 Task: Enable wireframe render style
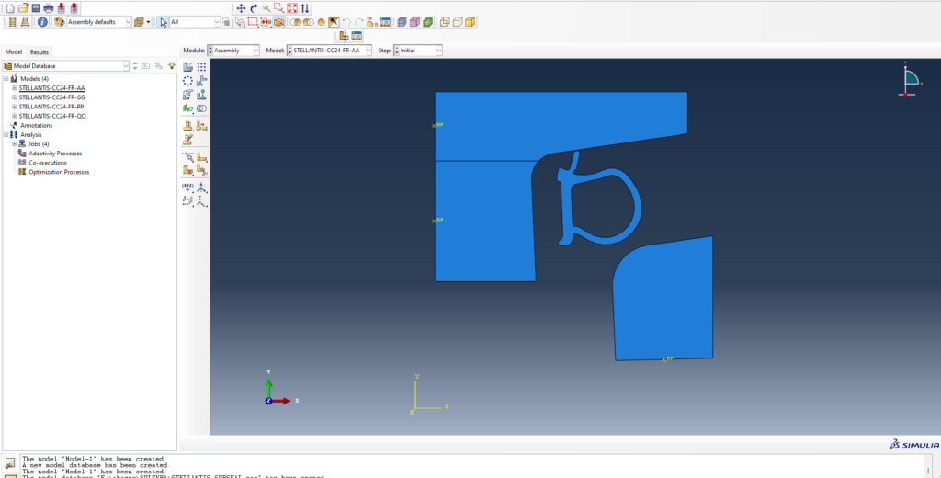[445, 22]
